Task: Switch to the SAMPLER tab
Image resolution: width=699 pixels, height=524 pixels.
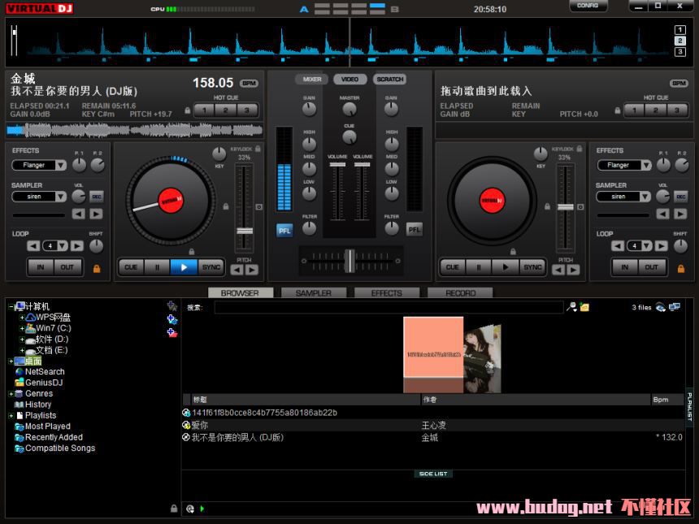Action: tap(313, 292)
